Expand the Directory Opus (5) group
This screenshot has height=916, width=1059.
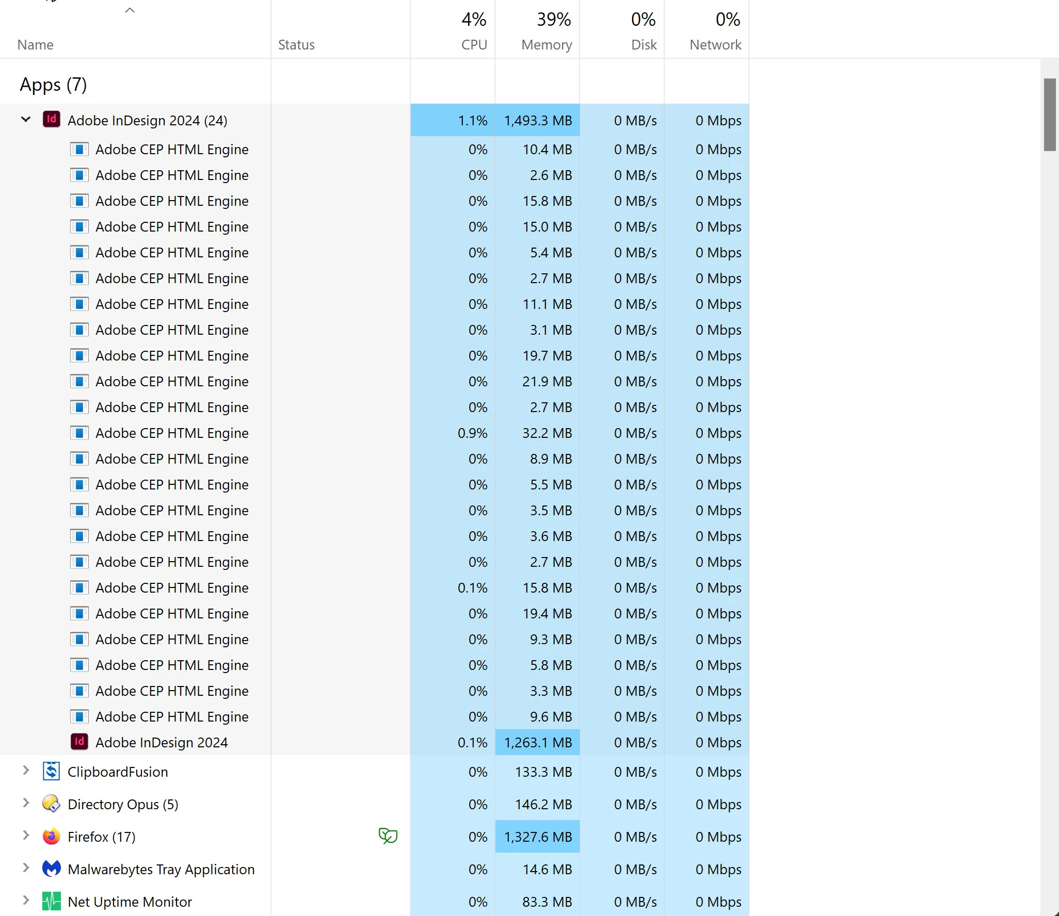[26, 803]
